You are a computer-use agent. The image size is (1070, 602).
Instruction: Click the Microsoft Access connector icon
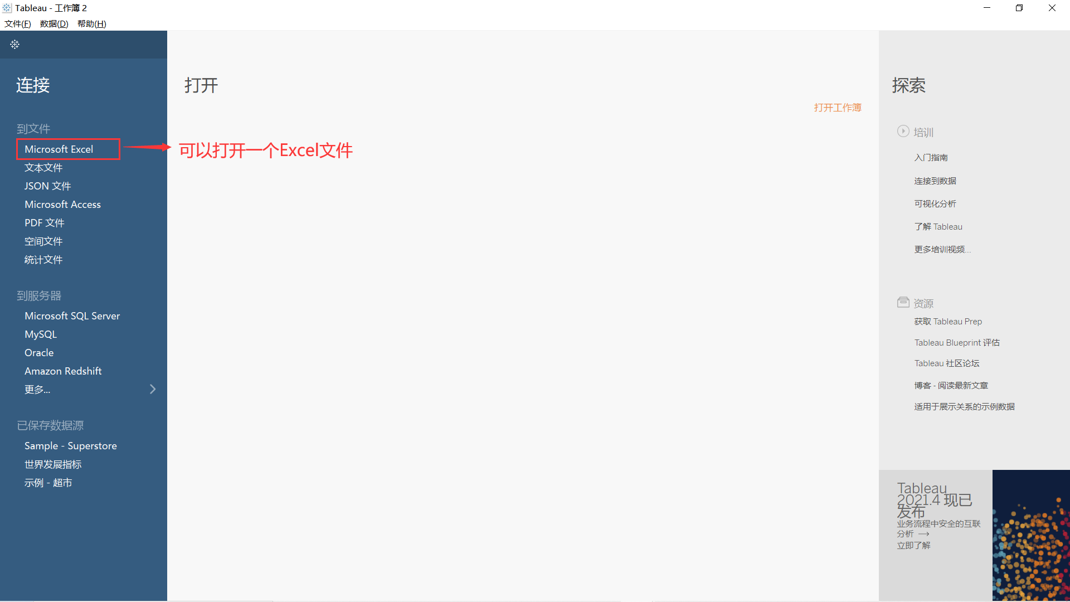[x=62, y=205]
